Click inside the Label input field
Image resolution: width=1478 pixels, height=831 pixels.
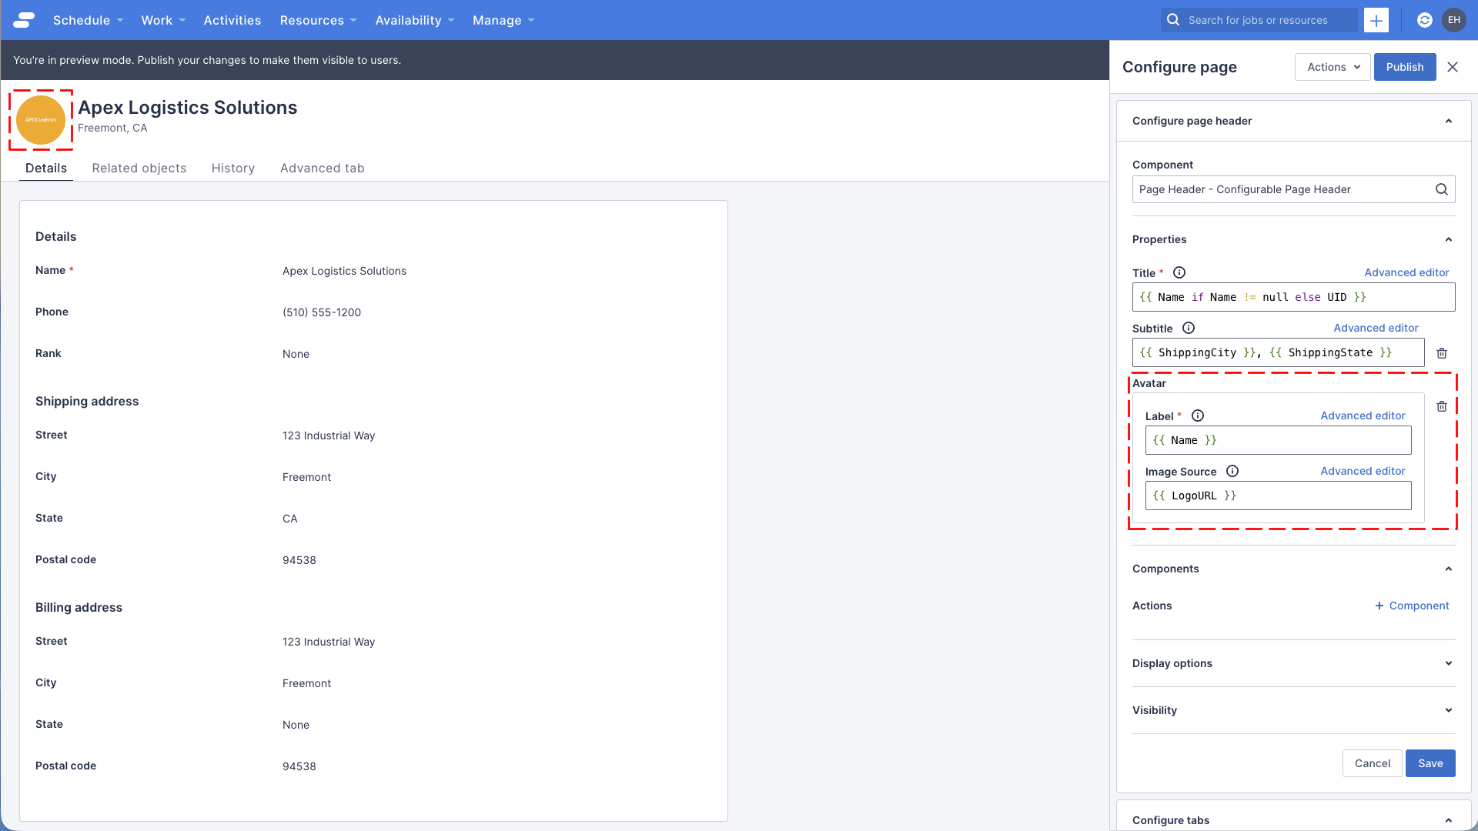click(1278, 440)
